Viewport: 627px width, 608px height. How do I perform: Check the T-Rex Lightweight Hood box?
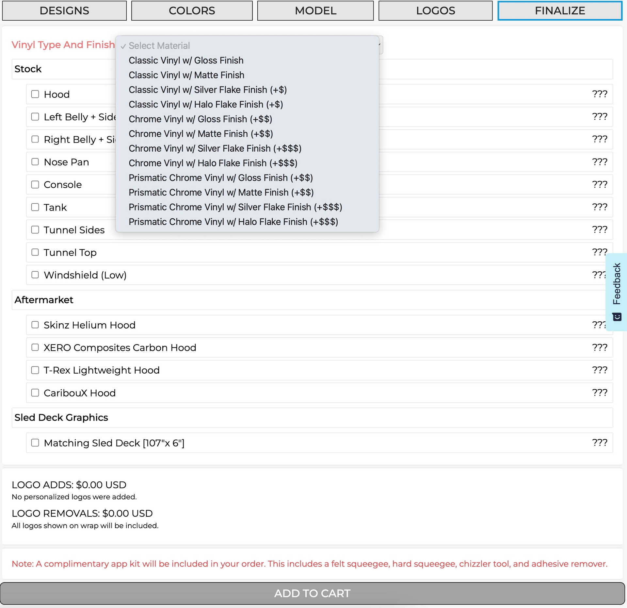[x=35, y=370]
